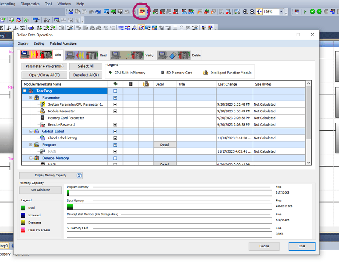Click the Redo arrow icon in the toolbar
This screenshot has height=274, width=339.
coord(98,12)
